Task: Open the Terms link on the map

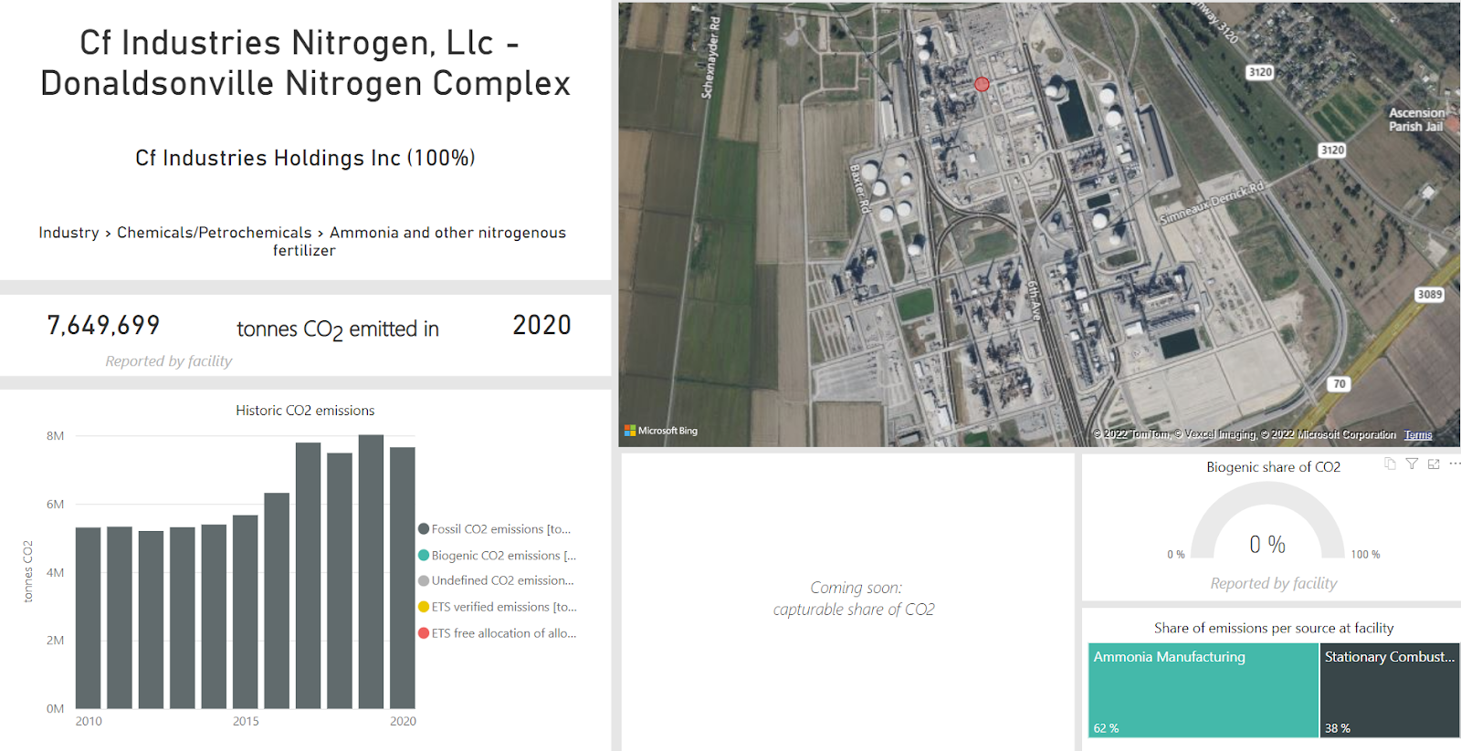Action: [x=1418, y=435]
